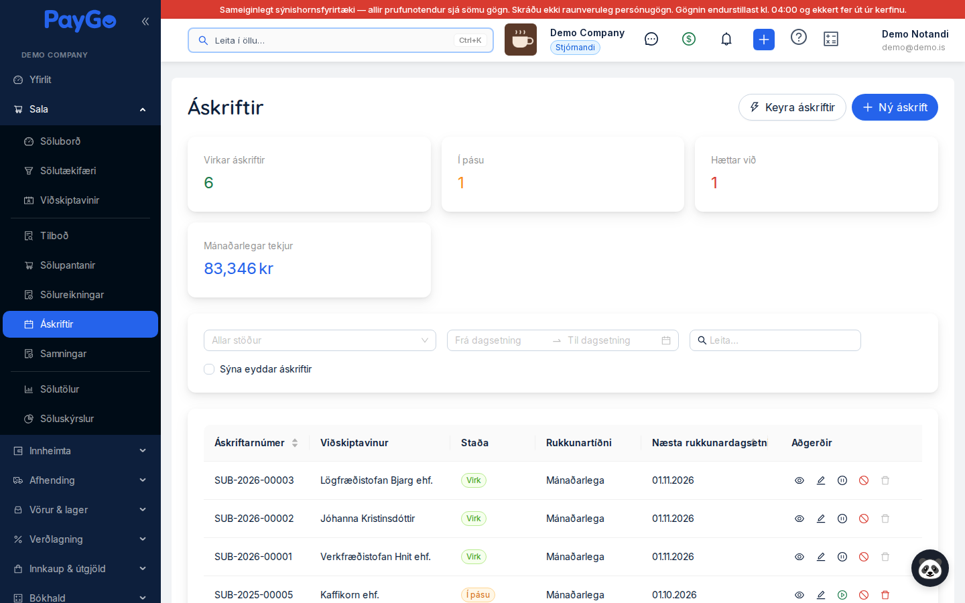
Task: View subscription SUB-2026-00003 with eye icon
Action: 799,480
